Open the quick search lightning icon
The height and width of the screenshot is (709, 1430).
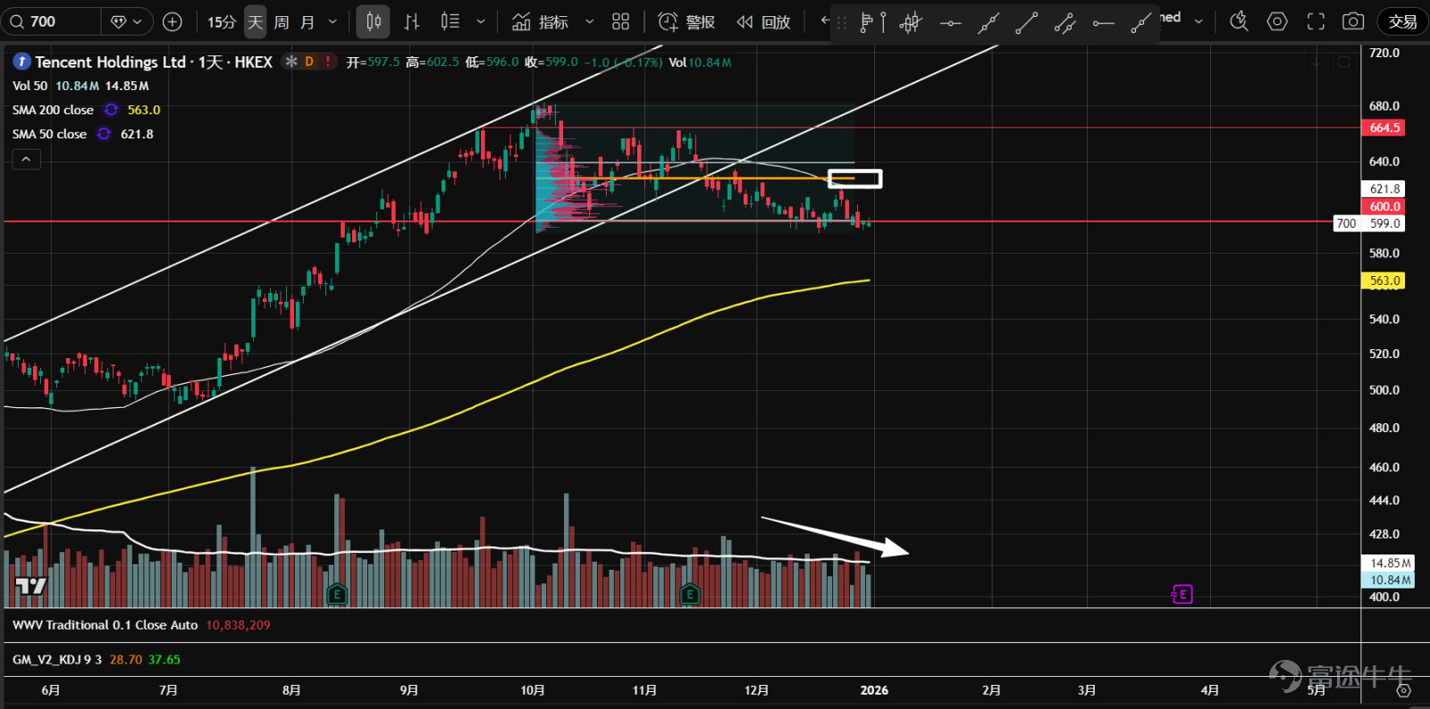[x=1239, y=21]
